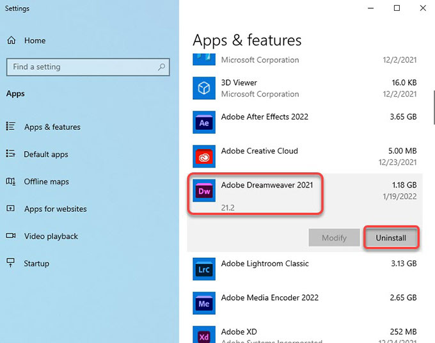Click the Lightroom Classic Lrc icon
The width and height of the screenshot is (435, 343).
click(x=204, y=269)
